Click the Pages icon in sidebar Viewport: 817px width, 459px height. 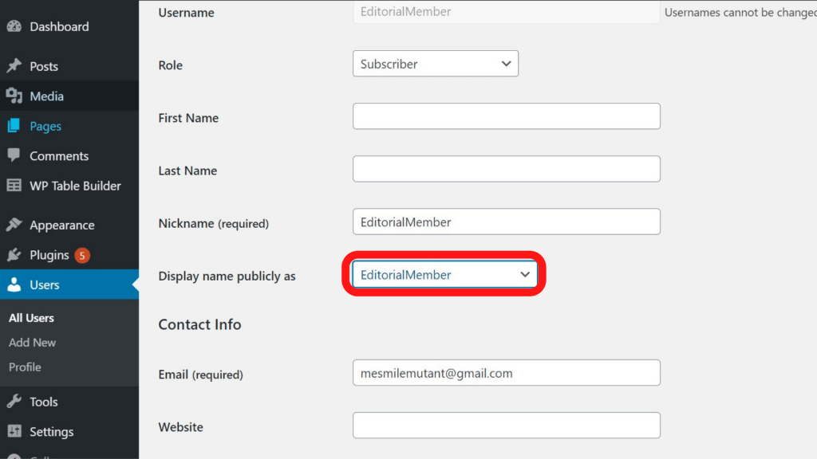pyautogui.click(x=14, y=126)
